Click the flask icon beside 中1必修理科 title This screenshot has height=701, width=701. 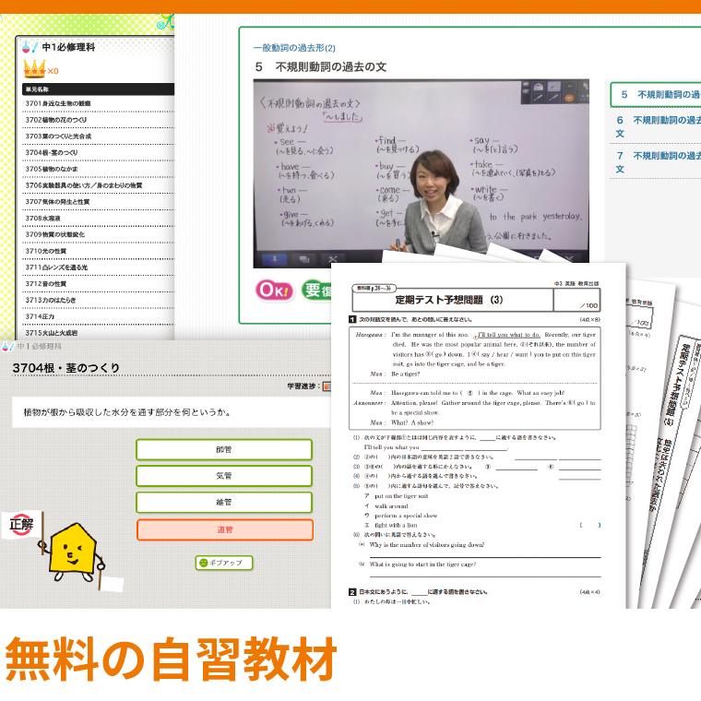[x=29, y=47]
